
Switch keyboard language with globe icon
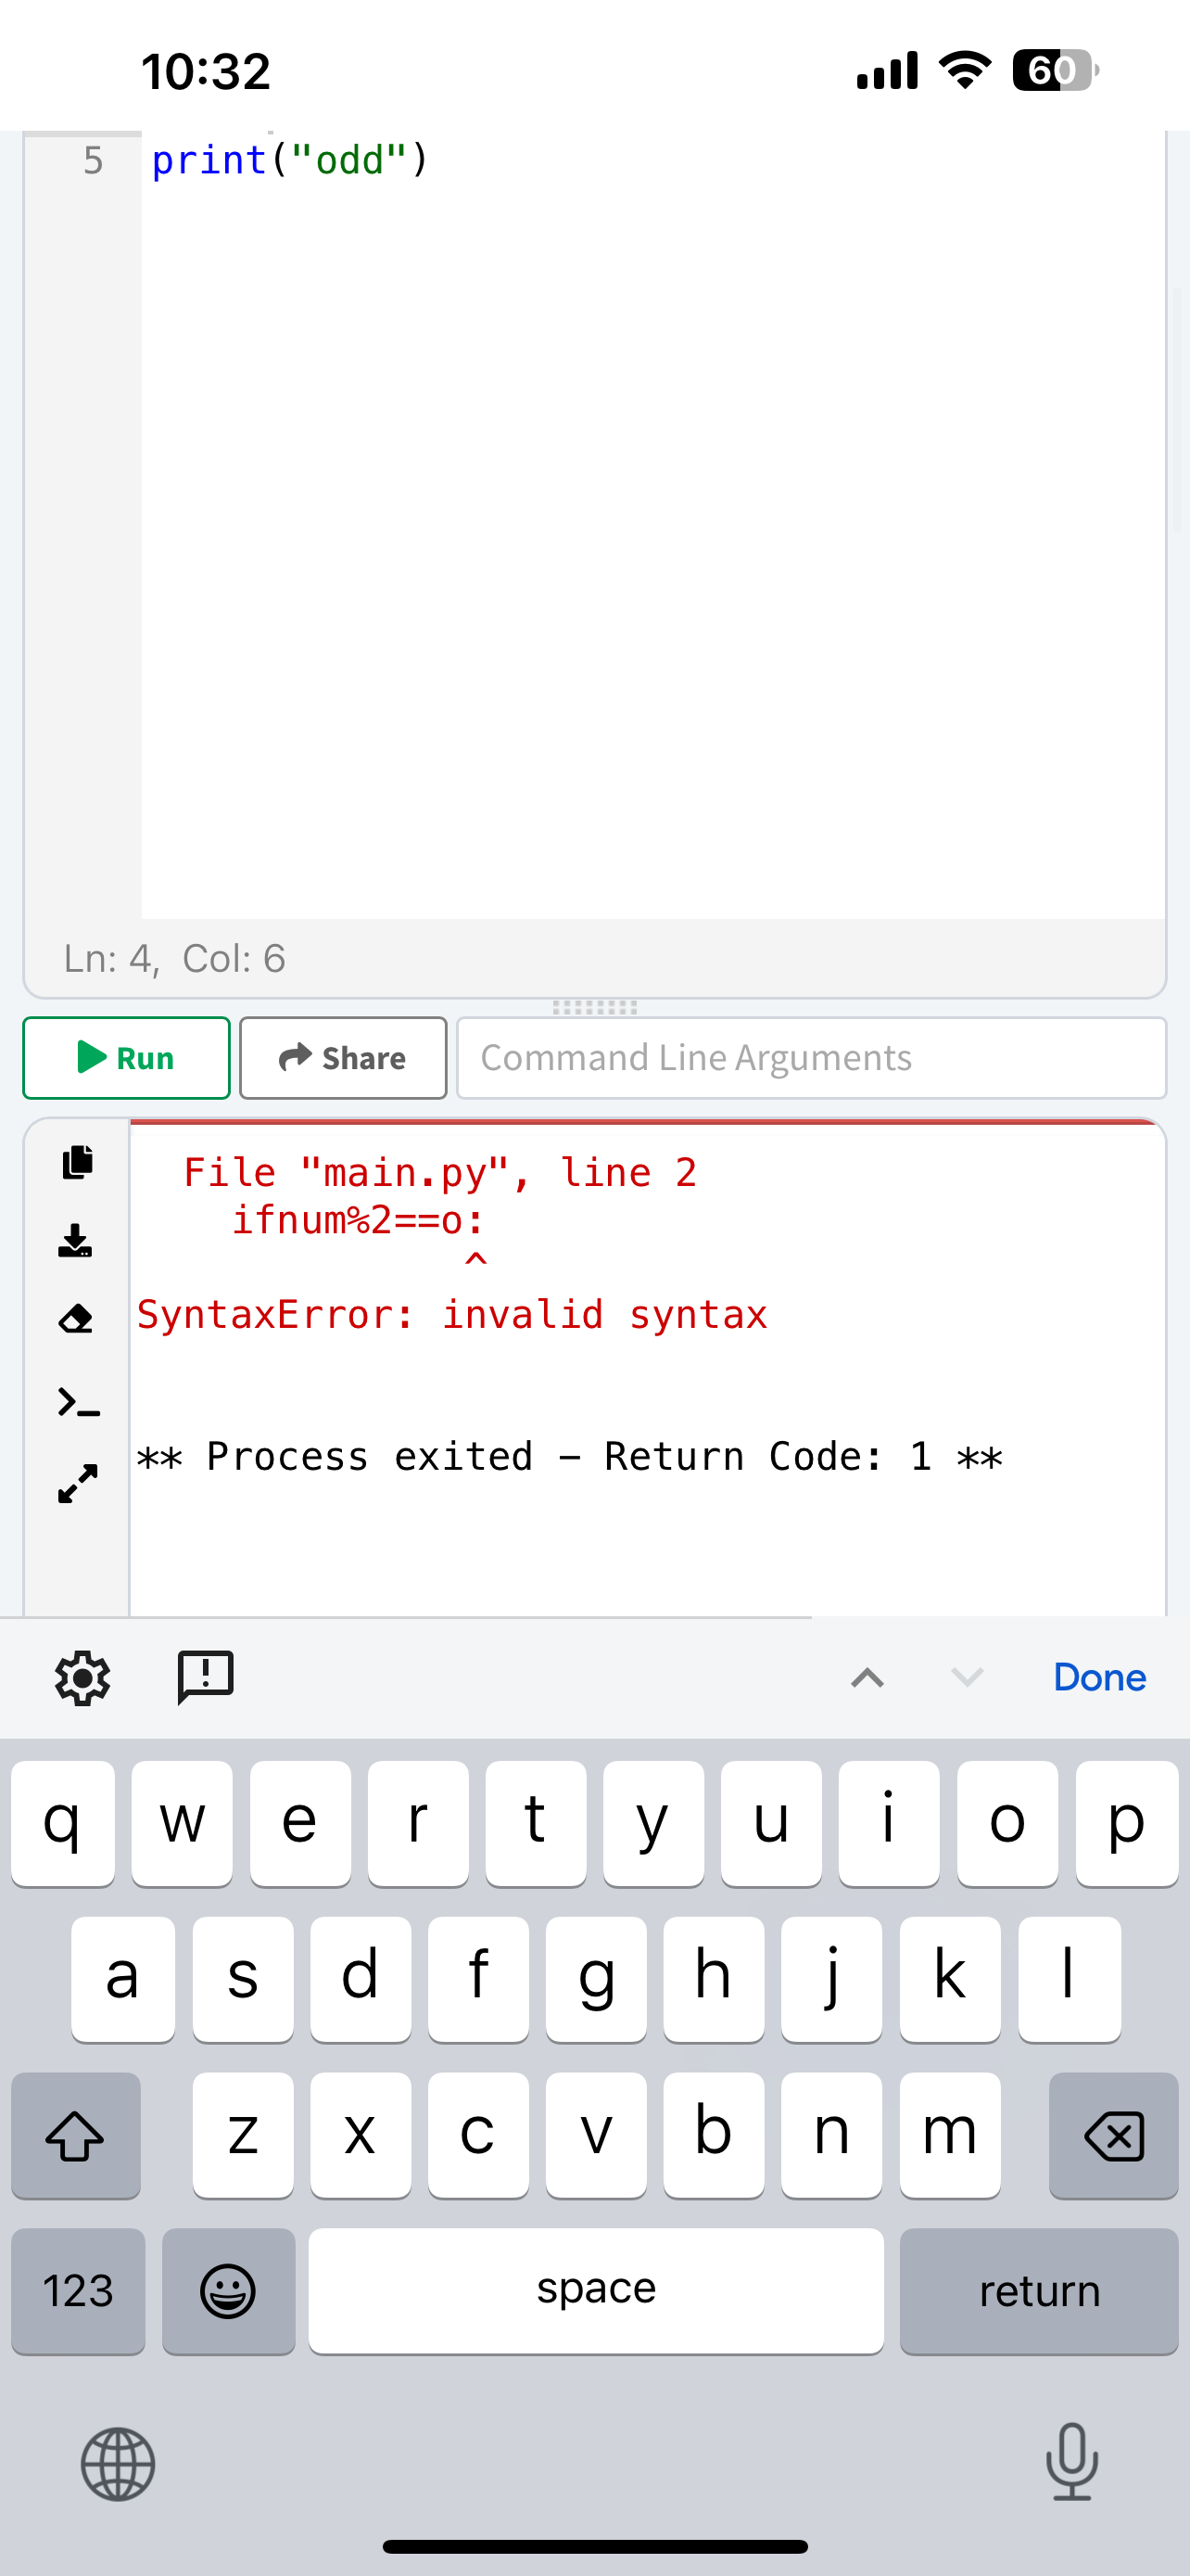(x=118, y=2463)
